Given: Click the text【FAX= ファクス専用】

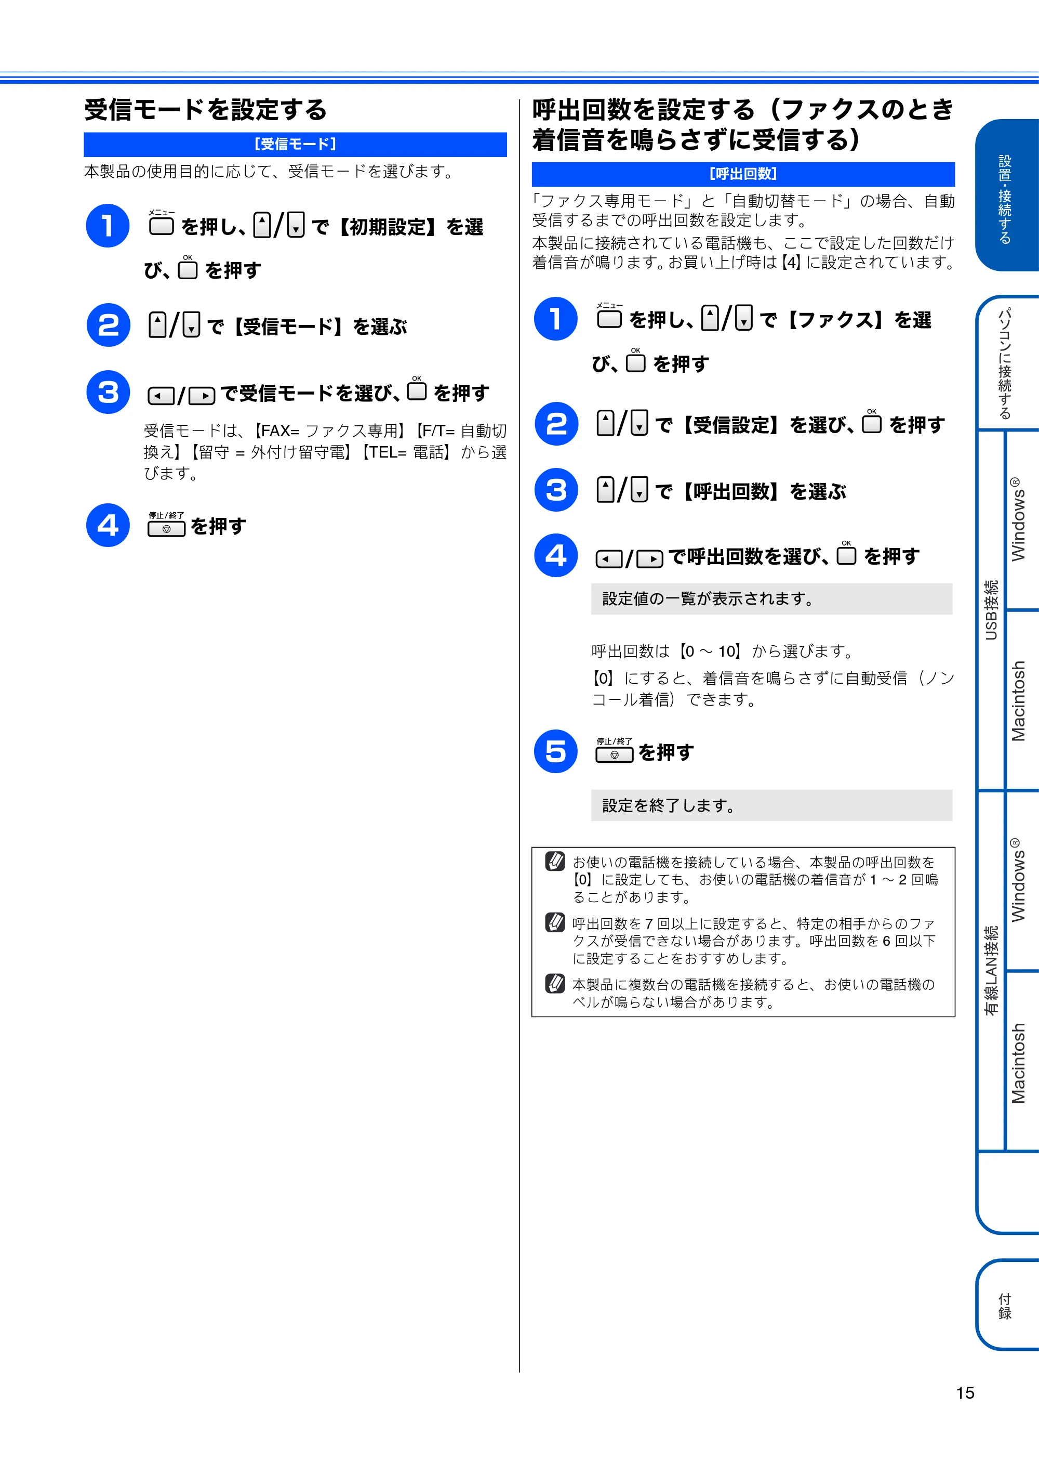Looking at the screenshot, I should pyautogui.click(x=329, y=431).
